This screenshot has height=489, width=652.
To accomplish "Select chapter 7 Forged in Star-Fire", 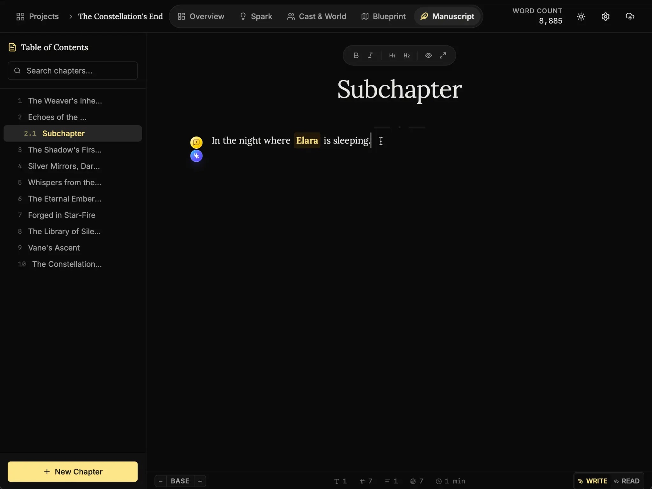I will pyautogui.click(x=61, y=215).
